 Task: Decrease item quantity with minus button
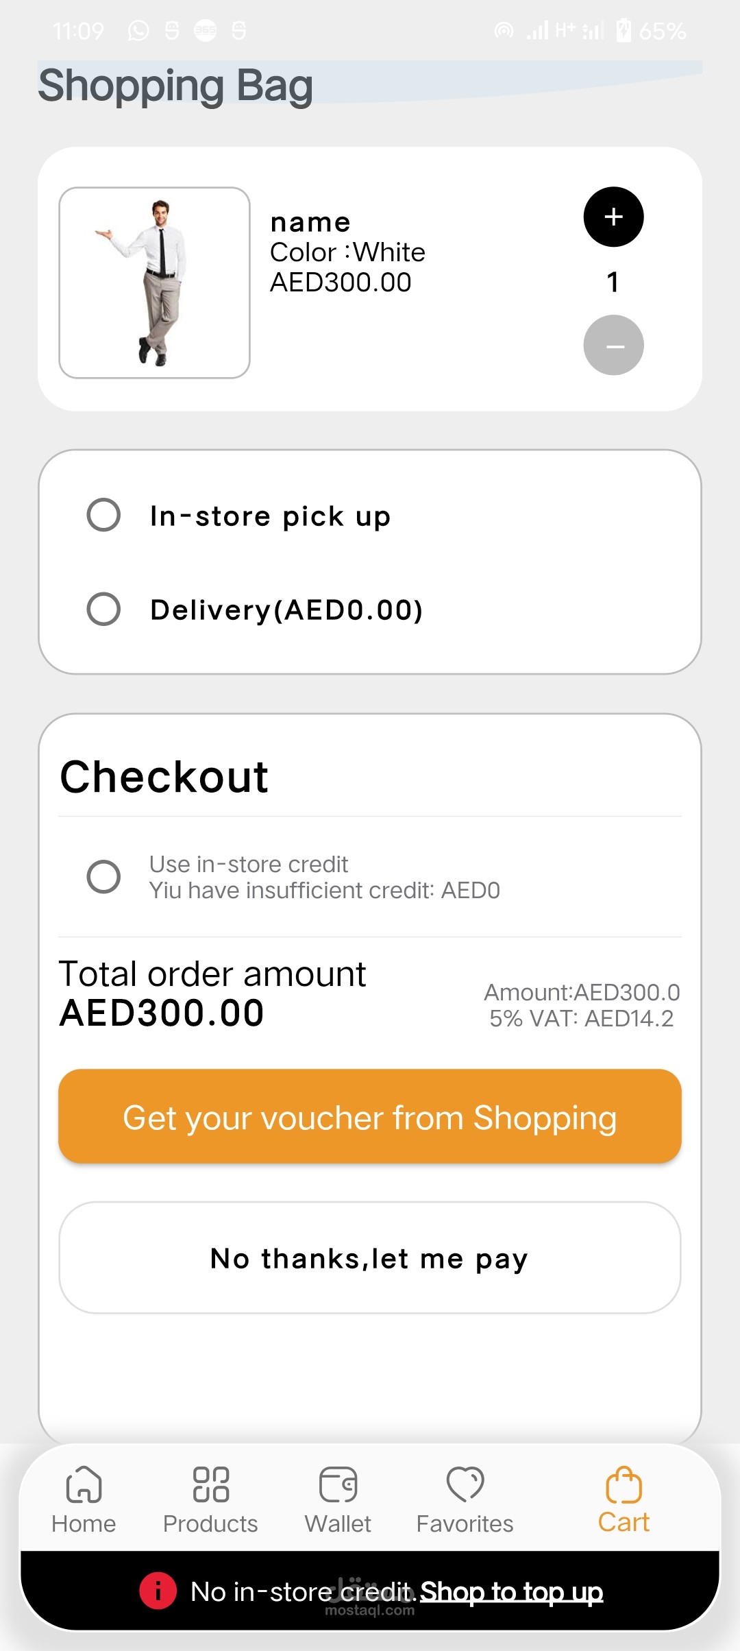(613, 345)
